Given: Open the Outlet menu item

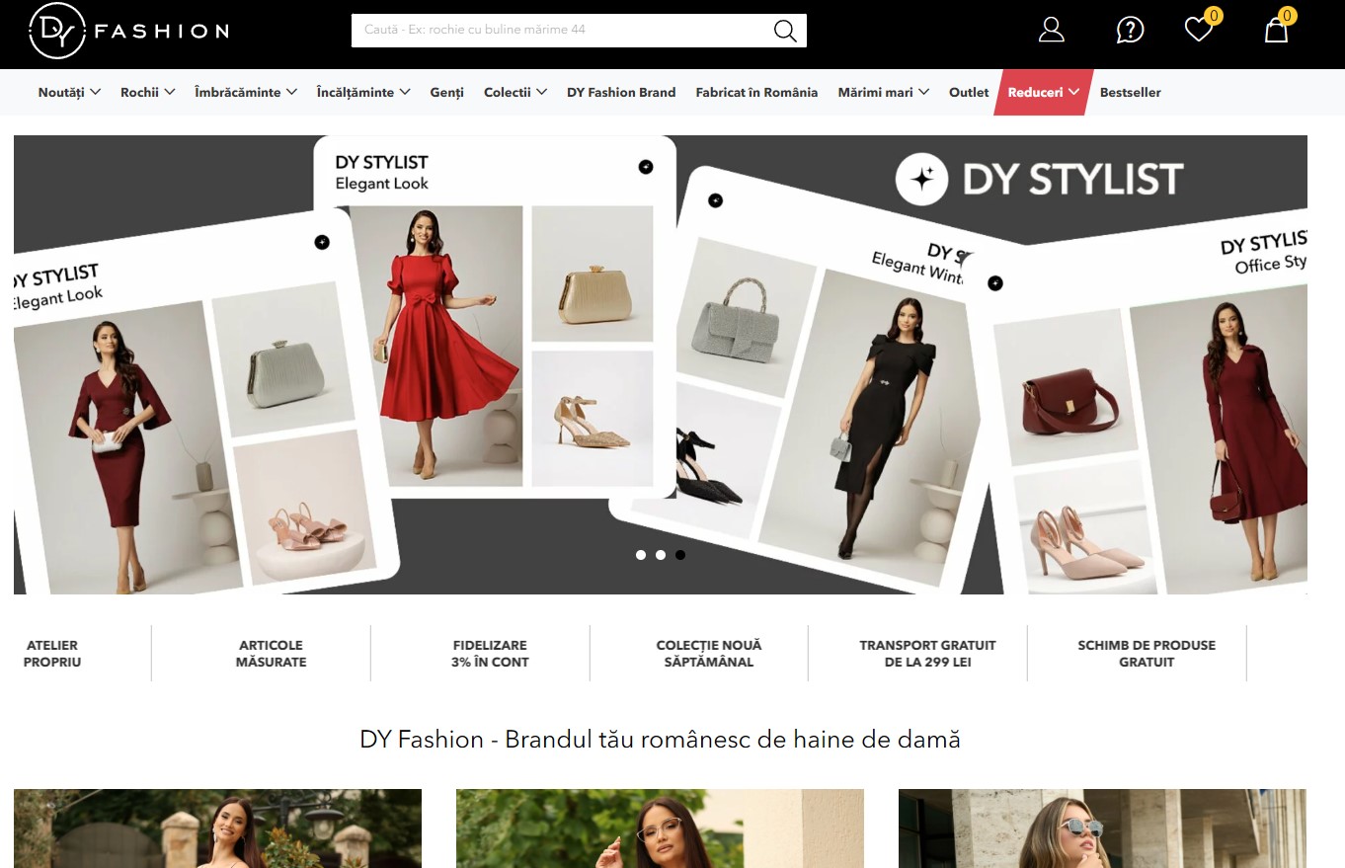Looking at the screenshot, I should [x=969, y=92].
